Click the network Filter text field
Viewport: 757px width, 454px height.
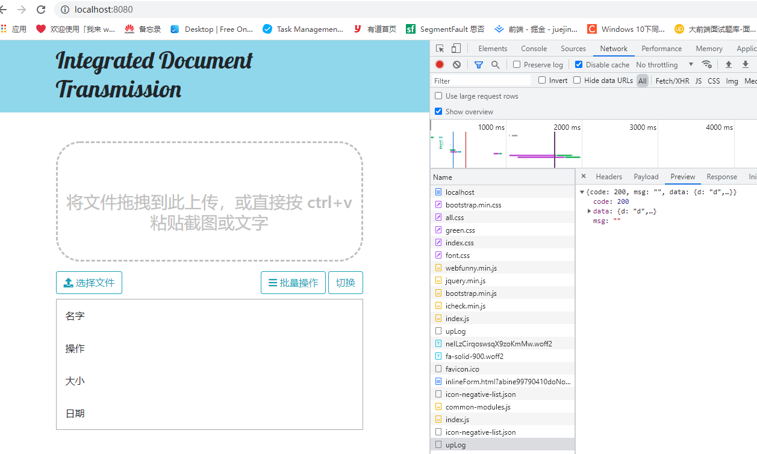coord(482,81)
